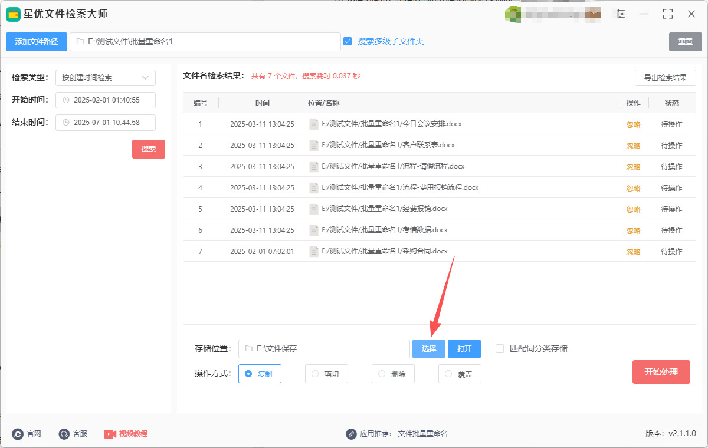Open the 结束时间 date picker field
This screenshot has height=448, width=708.
click(106, 123)
